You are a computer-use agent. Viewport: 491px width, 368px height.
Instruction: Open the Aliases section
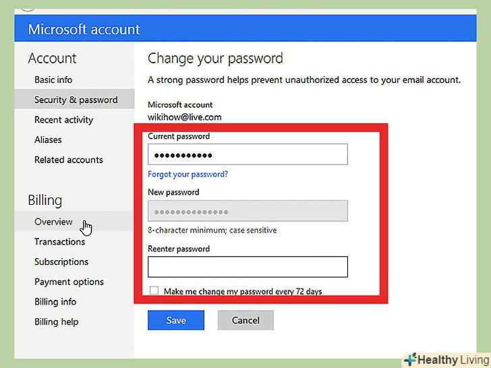pos(48,140)
